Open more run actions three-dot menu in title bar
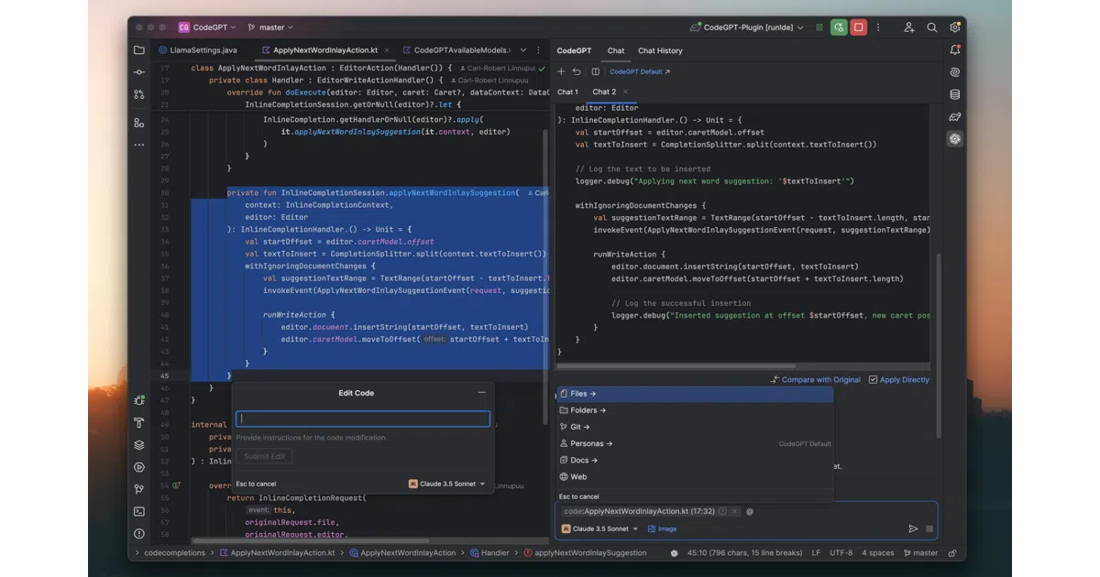The width and height of the screenshot is (1100, 577). [879, 27]
